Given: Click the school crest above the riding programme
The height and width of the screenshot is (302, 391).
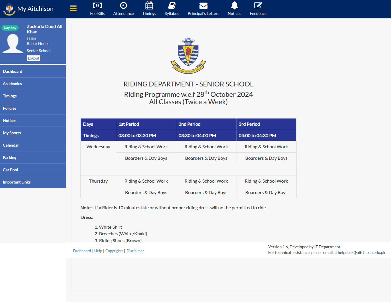Looking at the screenshot, I should coord(188,56).
